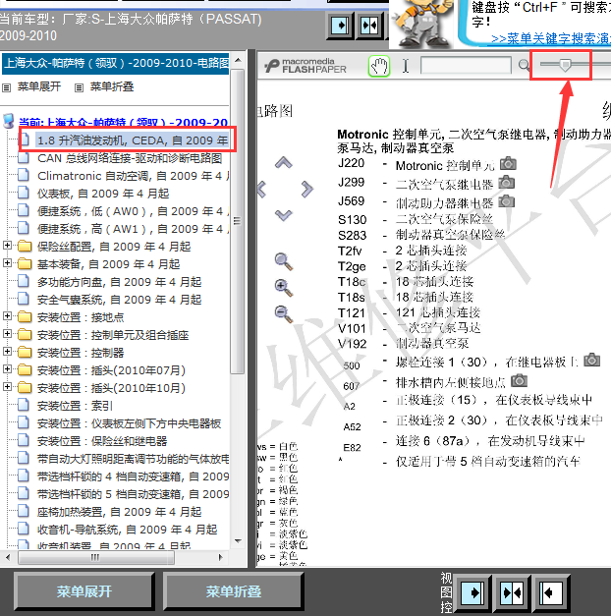This screenshot has height=616, width=611.
Task: Click top toolbar expand-right view button
Action: pyautogui.click(x=340, y=26)
